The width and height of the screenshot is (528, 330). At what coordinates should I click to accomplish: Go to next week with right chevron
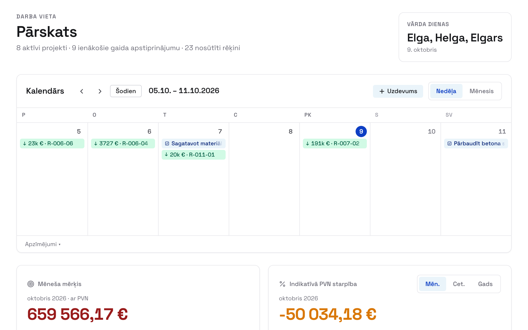pos(100,91)
